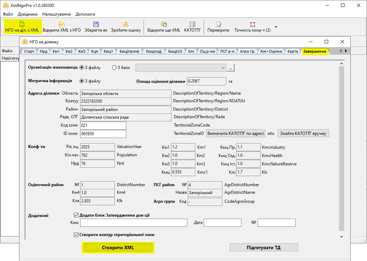This screenshot has height=261, width=367.
Task: Open the Відкрити XML з НГО folder icon
Action: [x=62, y=24]
